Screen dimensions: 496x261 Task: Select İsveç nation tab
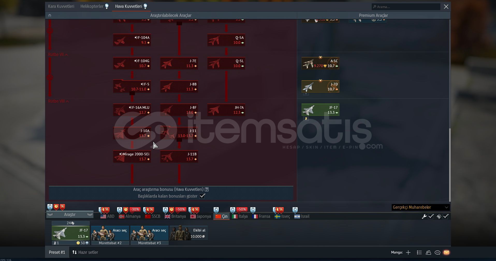282,216
